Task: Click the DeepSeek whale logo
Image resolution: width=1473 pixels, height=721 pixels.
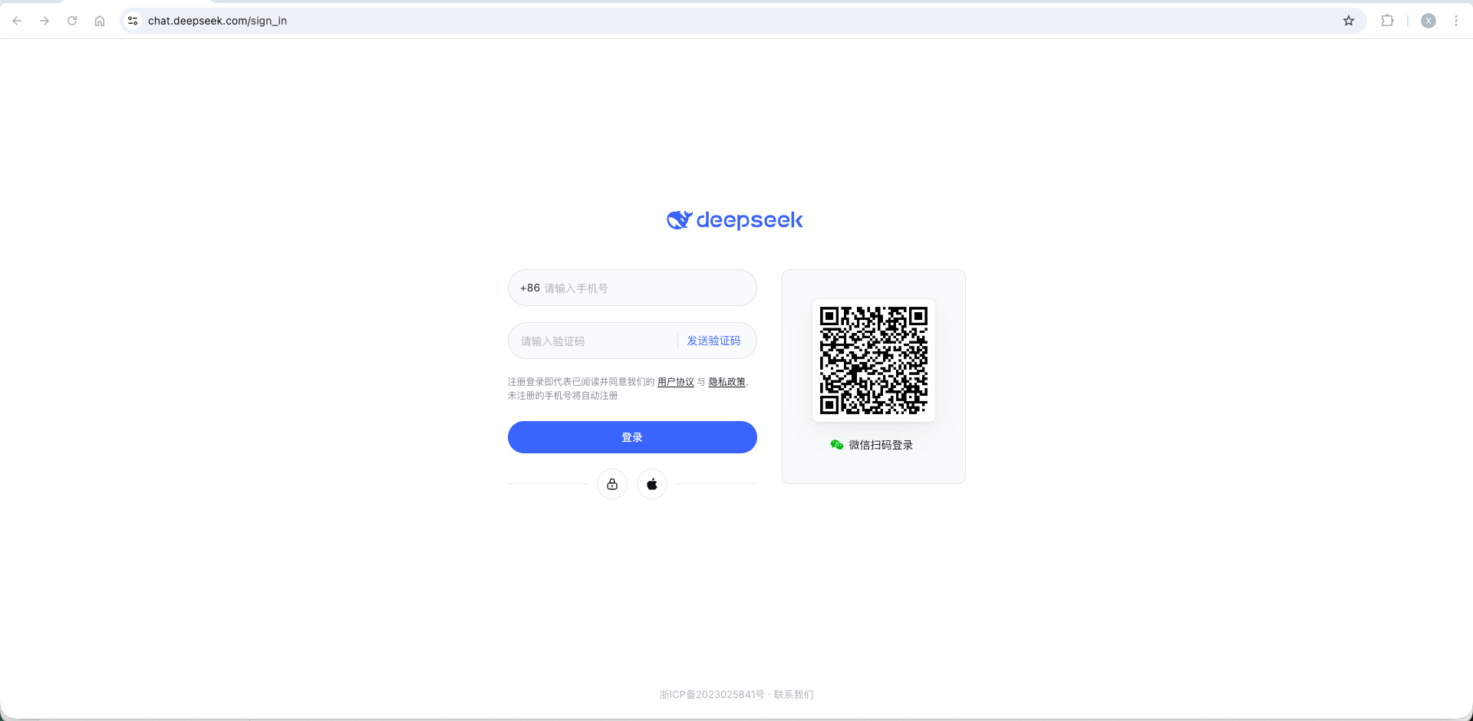Action: click(x=679, y=220)
